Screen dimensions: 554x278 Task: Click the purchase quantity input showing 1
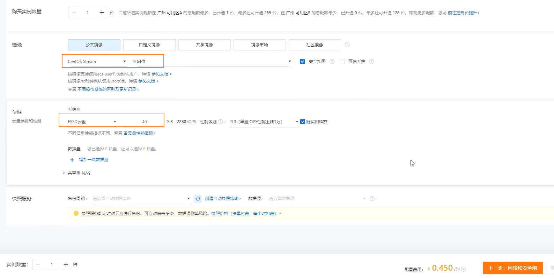click(88, 13)
